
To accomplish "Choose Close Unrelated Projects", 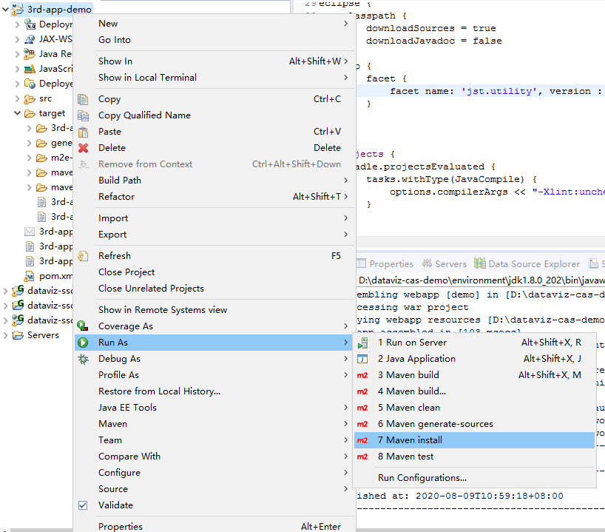I will pyautogui.click(x=214, y=289).
